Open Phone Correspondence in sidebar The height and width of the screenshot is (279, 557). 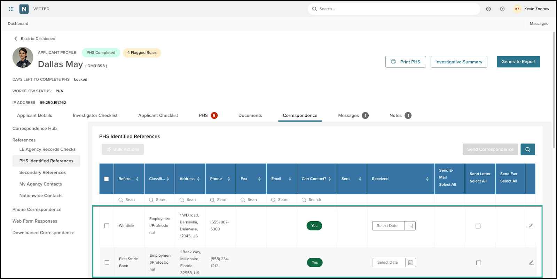coord(37,210)
